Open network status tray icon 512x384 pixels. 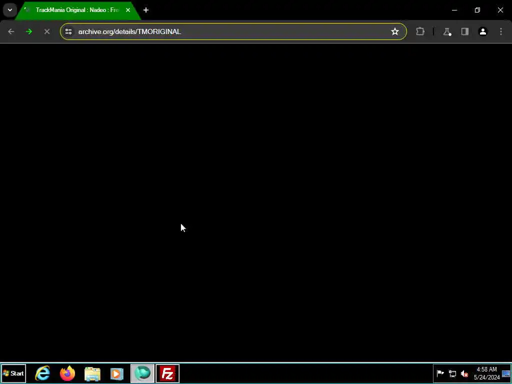point(452,373)
